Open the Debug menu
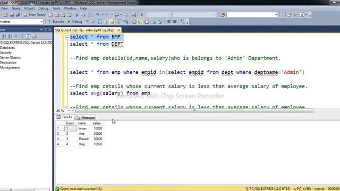The image size is (340, 191). (43, 8)
